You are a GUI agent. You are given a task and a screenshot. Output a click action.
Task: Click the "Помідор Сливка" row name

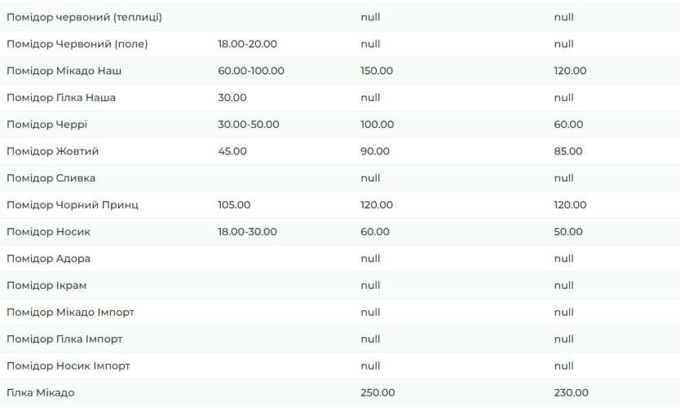tap(51, 178)
